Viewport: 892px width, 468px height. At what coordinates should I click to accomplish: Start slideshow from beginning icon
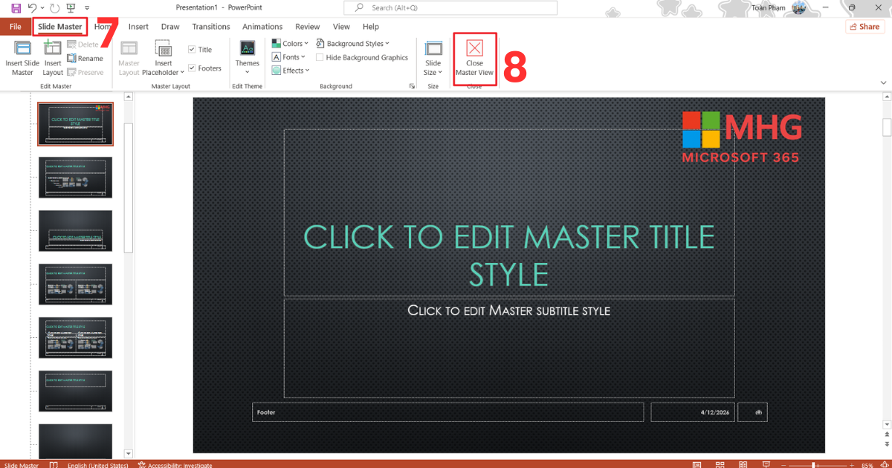[71, 8]
